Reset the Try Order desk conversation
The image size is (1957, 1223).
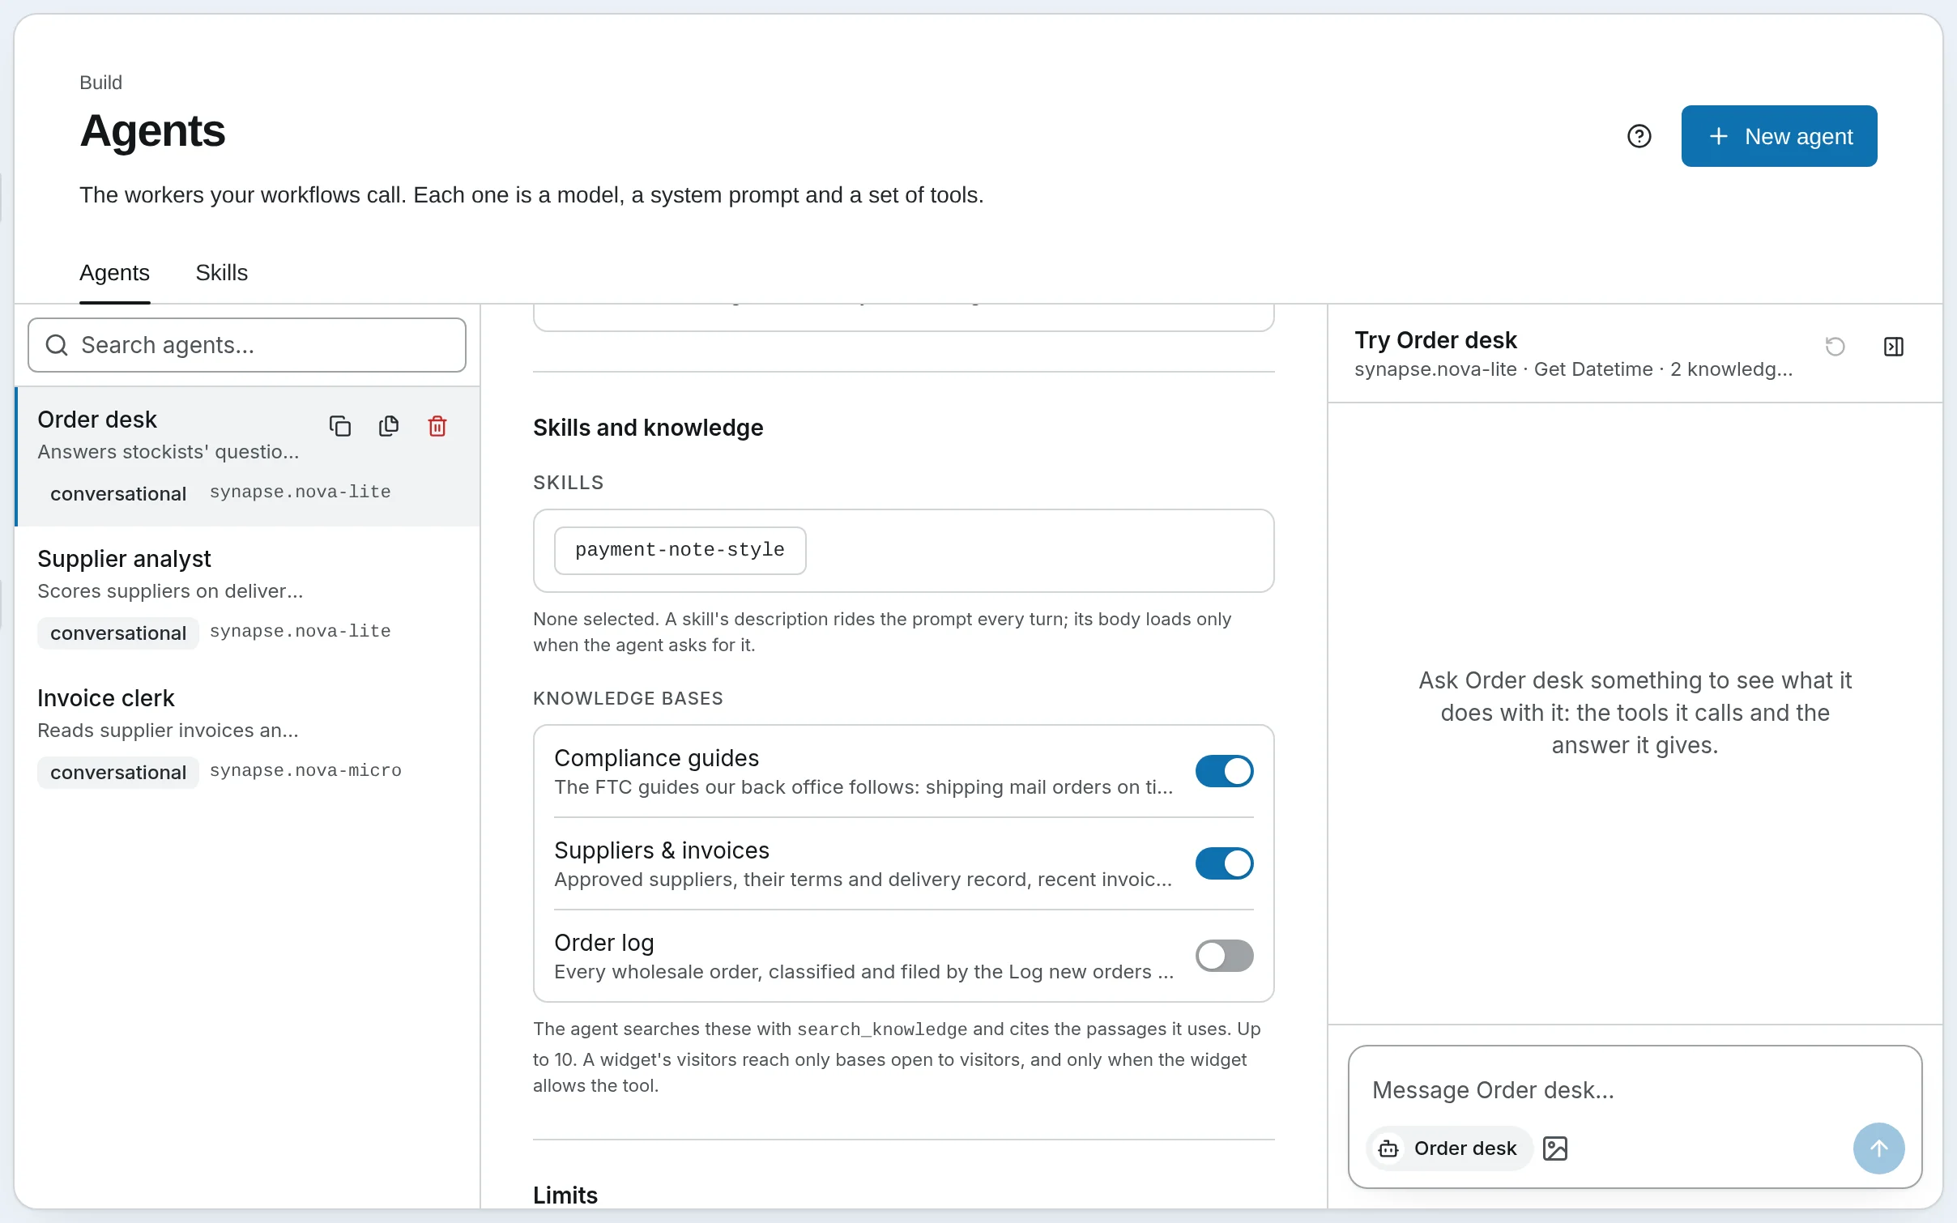click(1835, 347)
